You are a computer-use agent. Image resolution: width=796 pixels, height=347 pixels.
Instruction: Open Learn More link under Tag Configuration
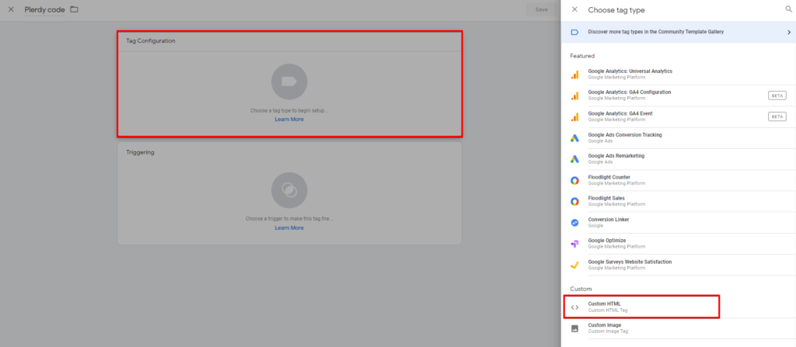pos(289,120)
